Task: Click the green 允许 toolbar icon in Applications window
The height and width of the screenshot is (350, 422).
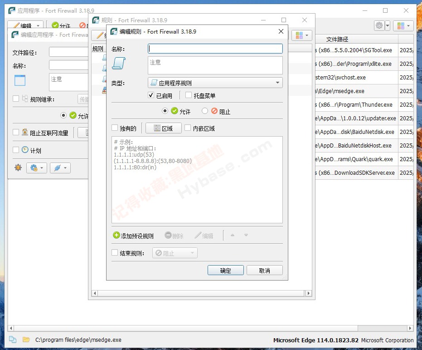Action: [x=55, y=25]
